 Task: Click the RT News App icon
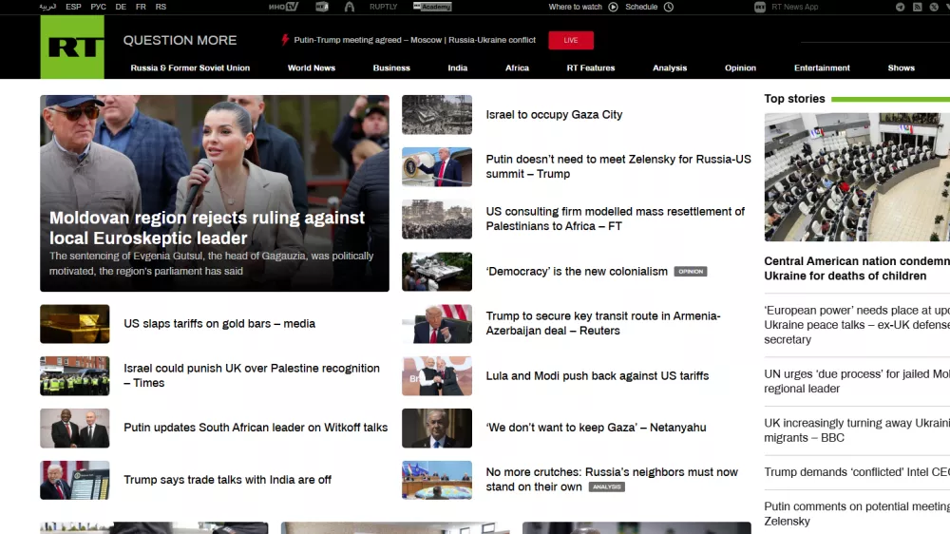[760, 7]
